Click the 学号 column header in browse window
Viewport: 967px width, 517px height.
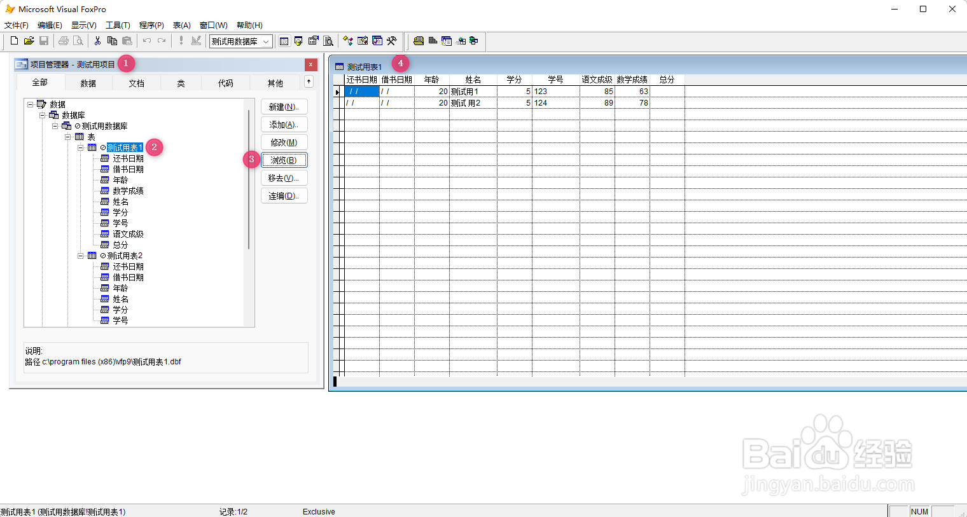point(555,79)
